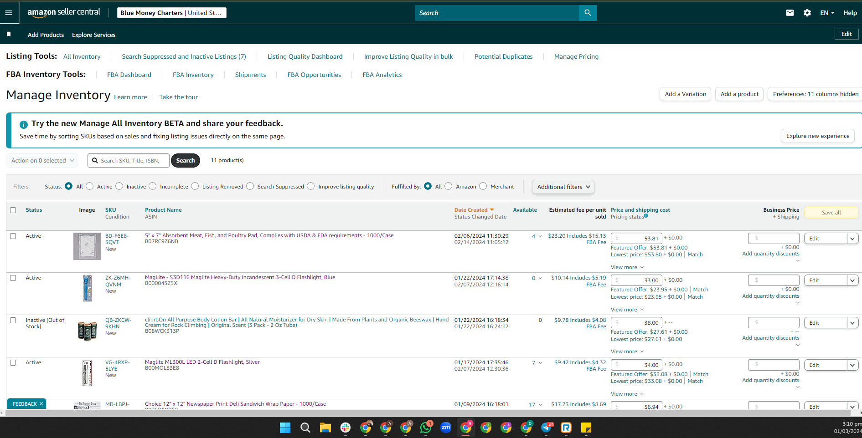Expand View more for Absorbent Meat Pad row
Image resolution: width=862 pixels, height=438 pixels.
click(x=627, y=267)
